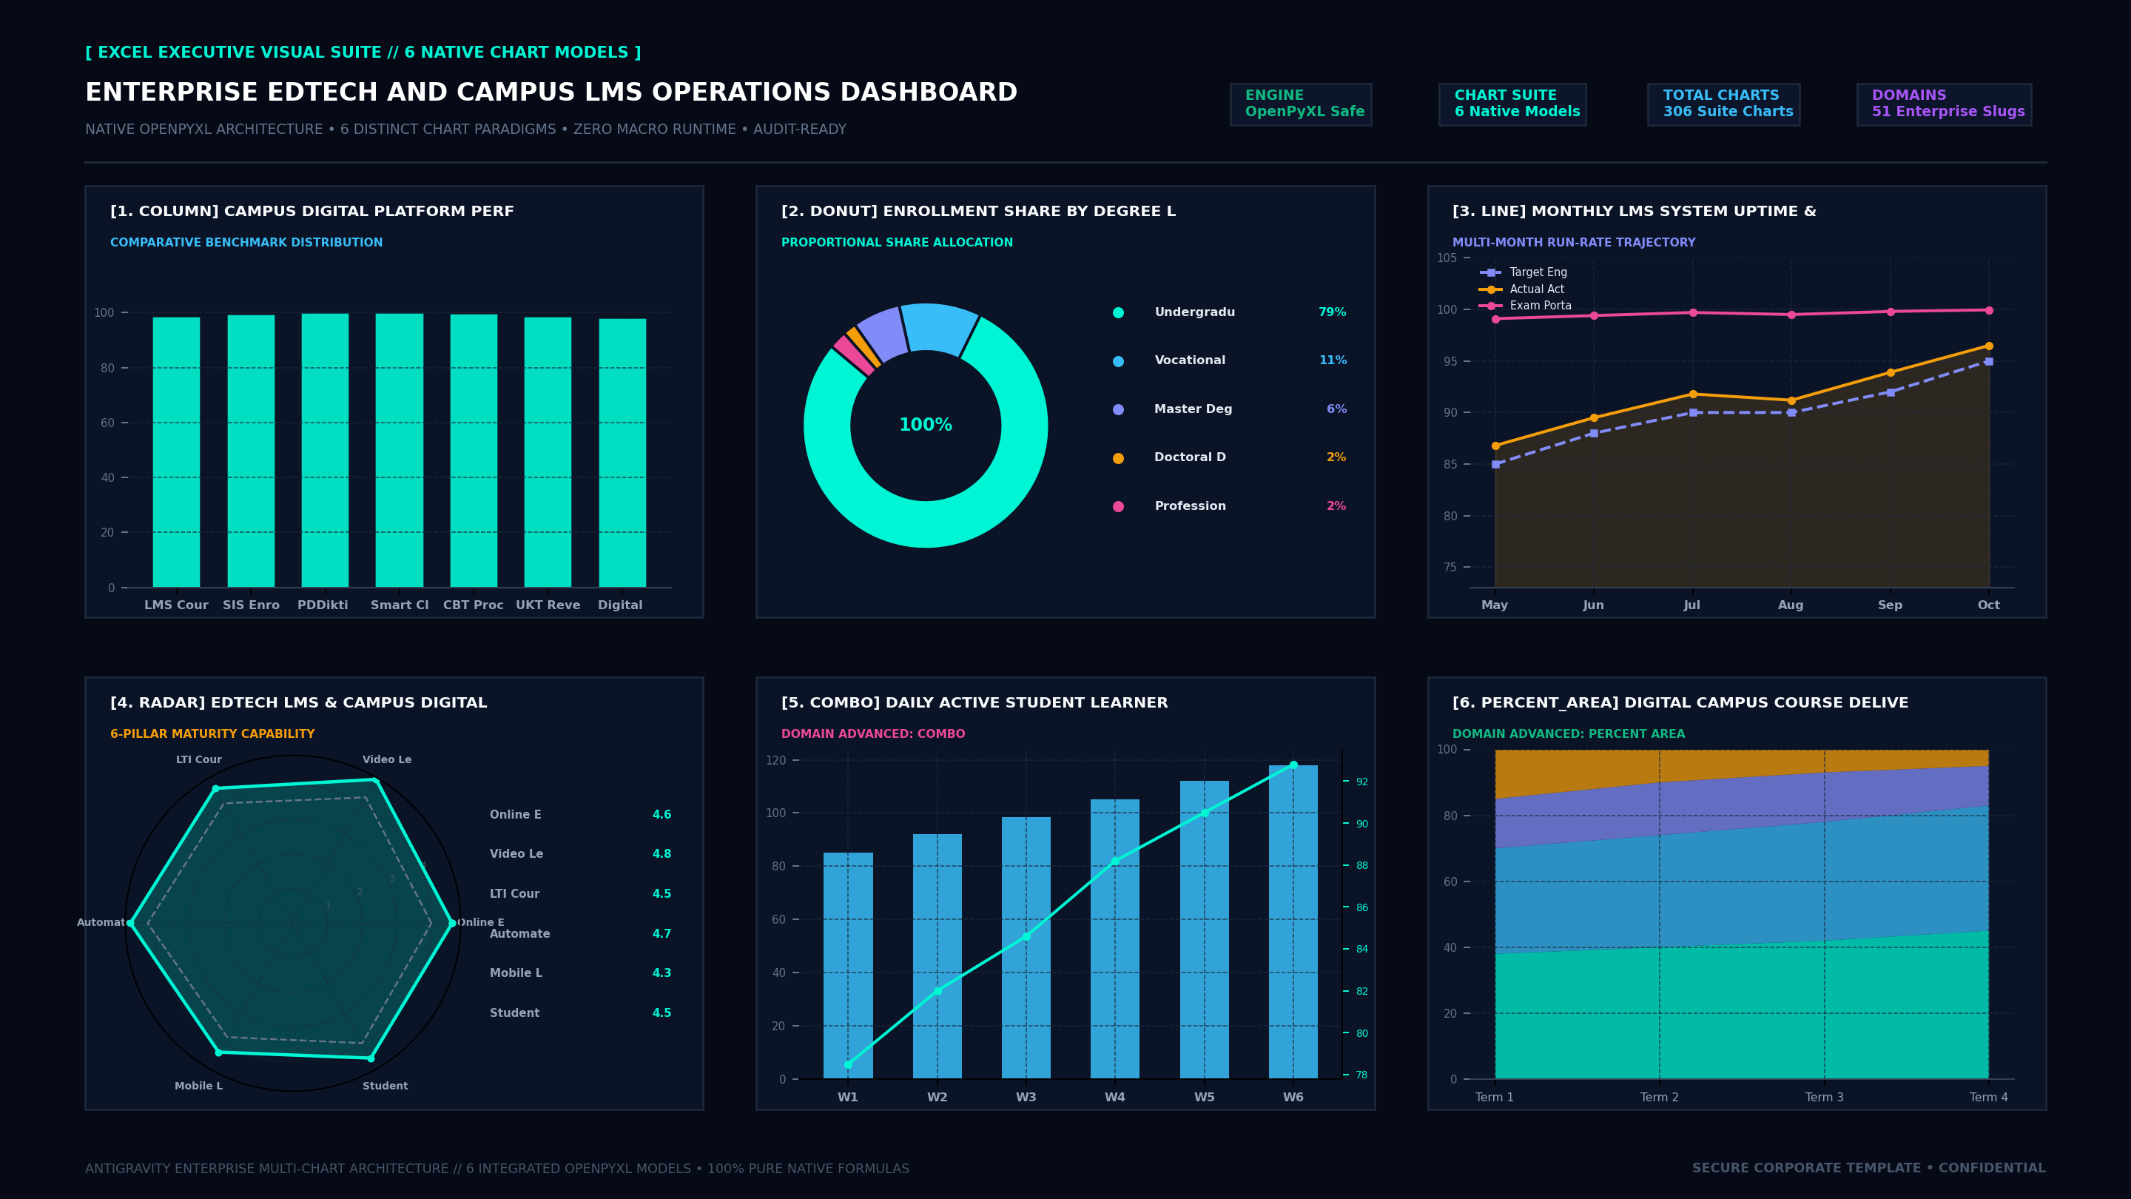Image resolution: width=2131 pixels, height=1199 pixels.
Task: Click the pink Profession legend dot
Action: [1119, 506]
